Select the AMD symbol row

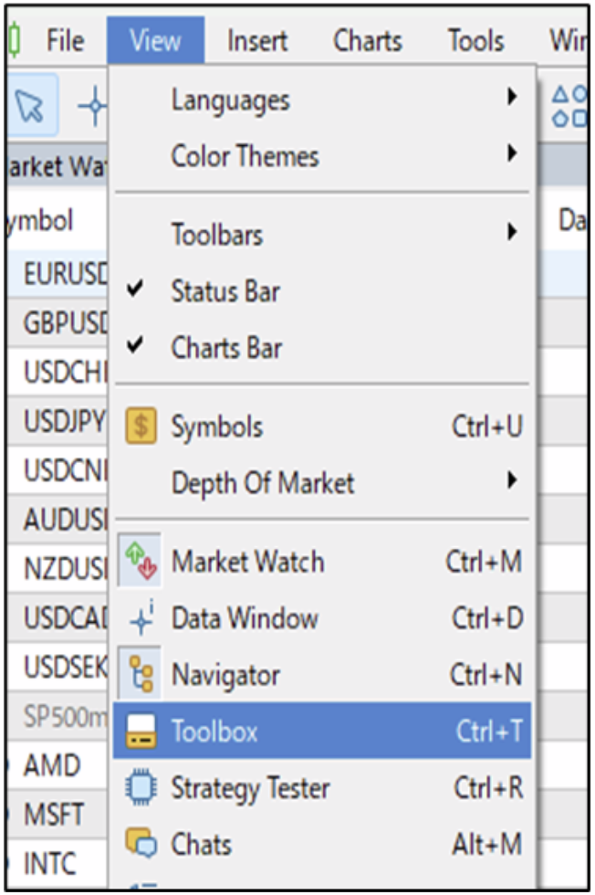pyautogui.click(x=52, y=765)
